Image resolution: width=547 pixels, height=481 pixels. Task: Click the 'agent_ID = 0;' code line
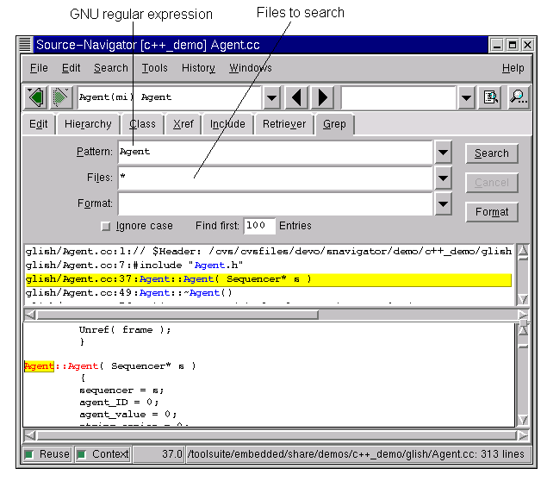(x=119, y=402)
